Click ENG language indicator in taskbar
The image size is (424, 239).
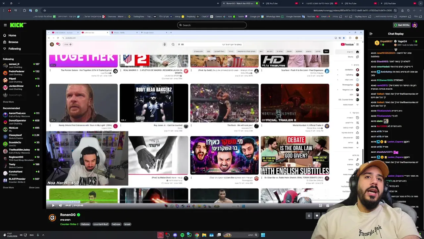point(31,235)
